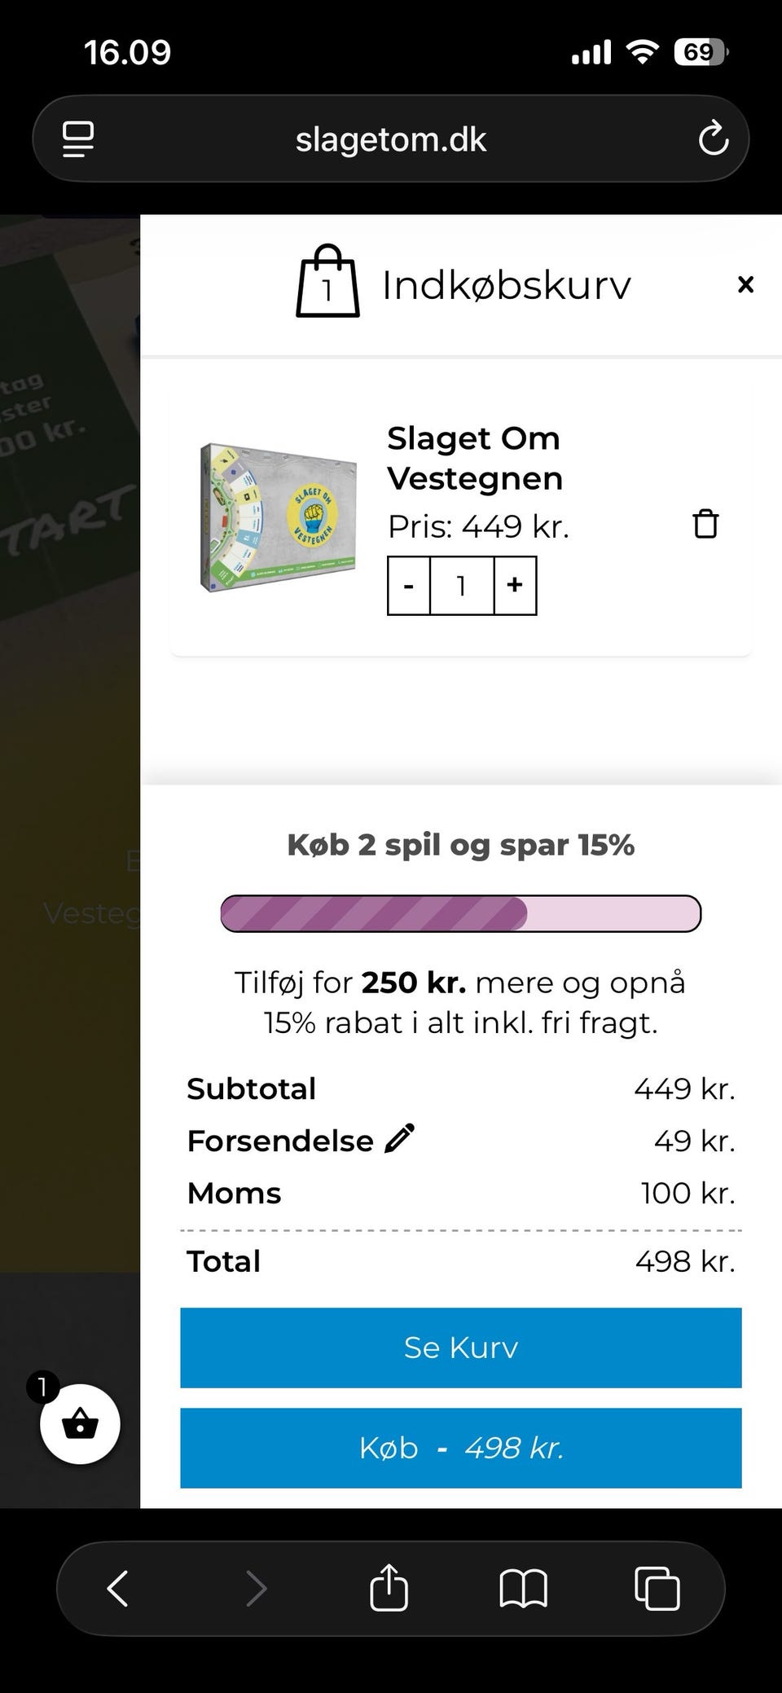Click the Se Kurv button
This screenshot has width=782, height=1693.
pyautogui.click(x=461, y=1348)
